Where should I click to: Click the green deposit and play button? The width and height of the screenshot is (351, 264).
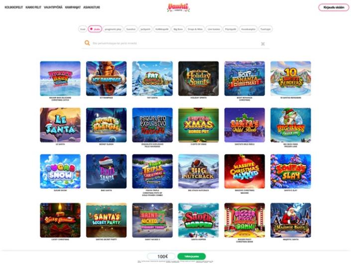click(x=191, y=257)
